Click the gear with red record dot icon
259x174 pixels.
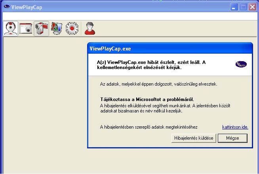click(72, 28)
